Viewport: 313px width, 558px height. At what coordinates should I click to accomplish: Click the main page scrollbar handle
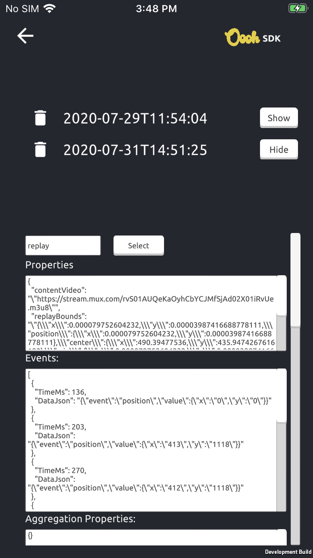tap(295, 279)
